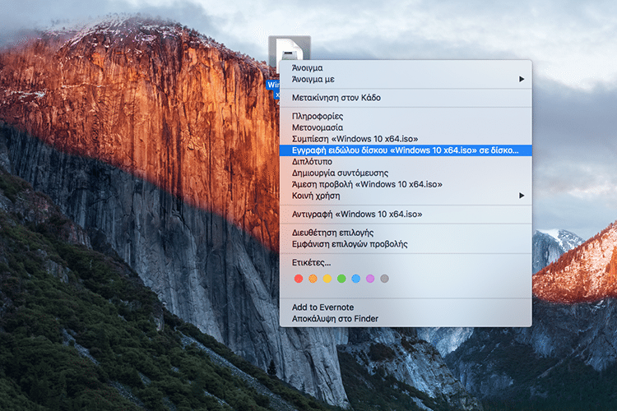
Task: Apply the purple tag color
Action: point(370,279)
